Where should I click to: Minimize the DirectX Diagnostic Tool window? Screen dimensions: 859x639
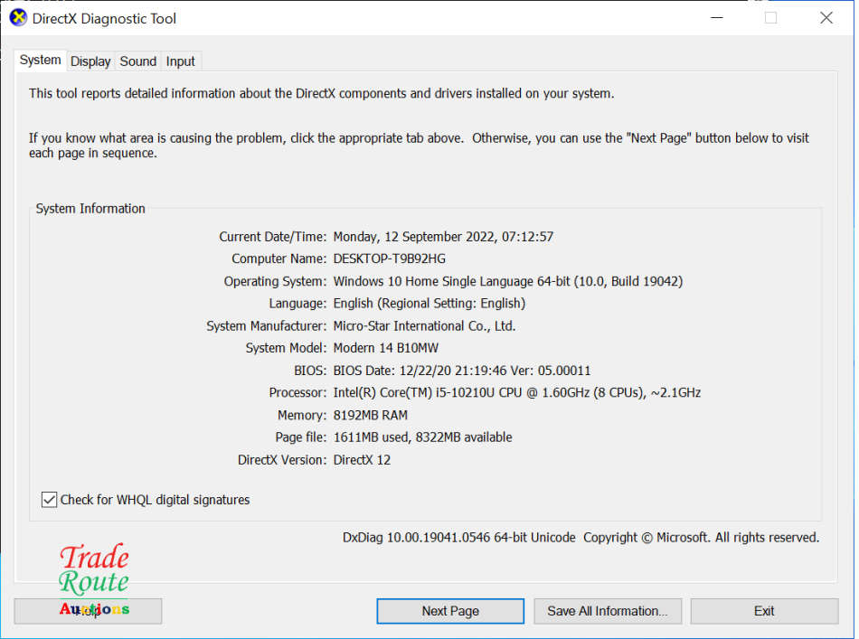pyautogui.click(x=717, y=17)
